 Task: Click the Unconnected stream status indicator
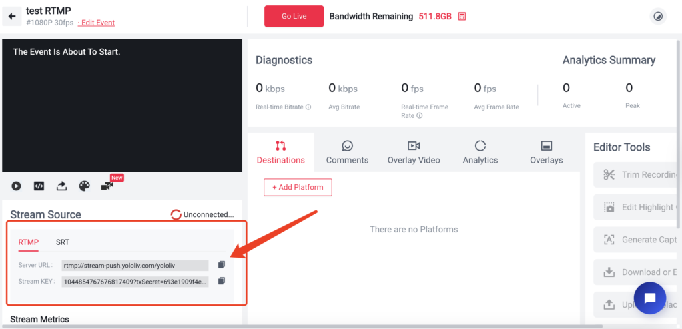tap(202, 214)
